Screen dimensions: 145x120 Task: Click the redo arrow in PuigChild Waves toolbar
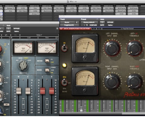[x=99, y=28]
